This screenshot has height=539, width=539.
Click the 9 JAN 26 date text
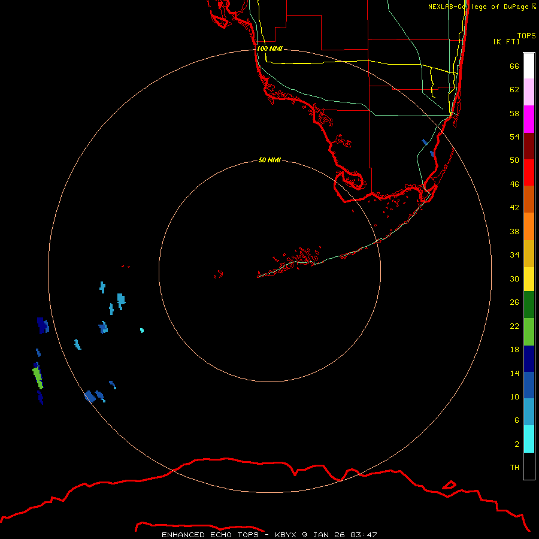coord(323,535)
